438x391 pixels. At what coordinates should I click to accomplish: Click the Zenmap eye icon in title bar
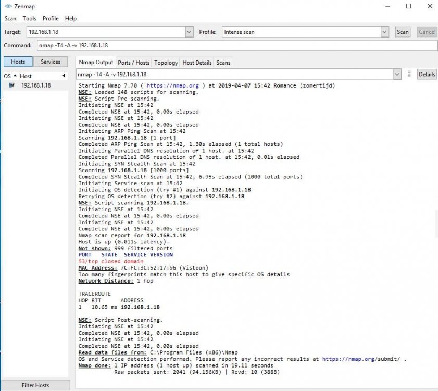pyautogui.click(x=7, y=6)
